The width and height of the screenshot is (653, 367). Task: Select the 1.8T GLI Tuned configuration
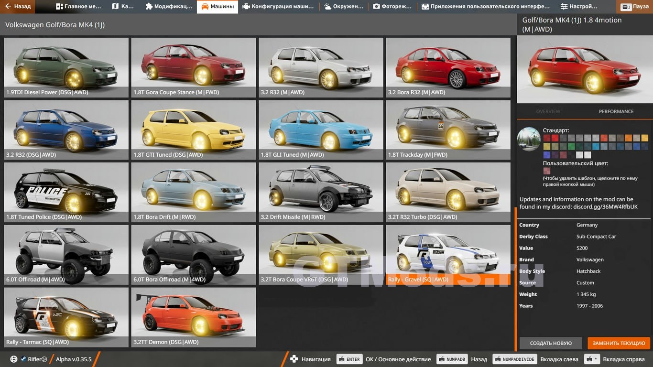(321, 130)
